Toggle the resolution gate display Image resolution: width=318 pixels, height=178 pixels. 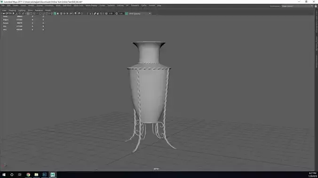pos(34,14)
